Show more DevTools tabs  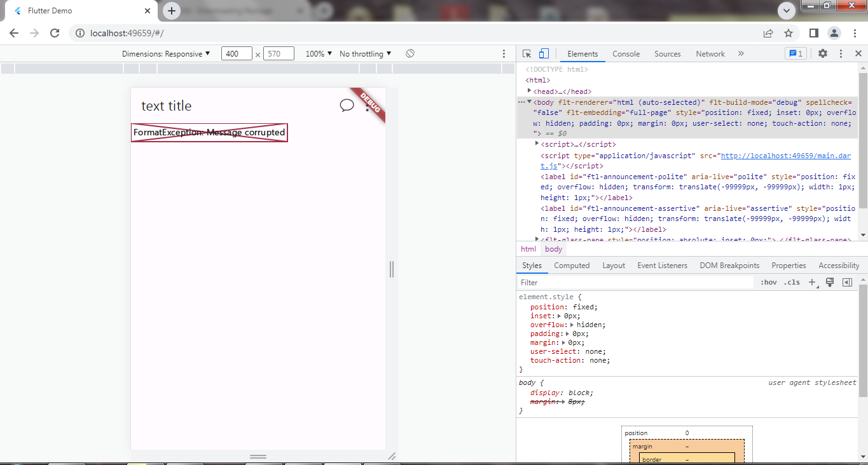coord(740,54)
